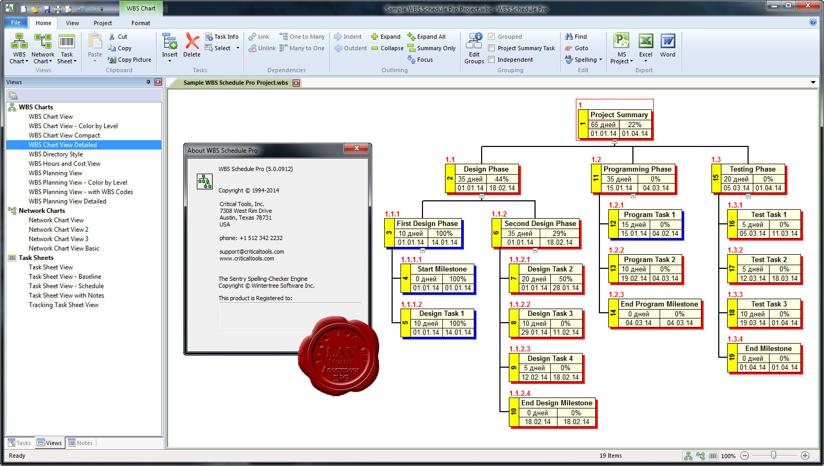Unlink selected tasks
This screenshot has width=824, height=466.
[x=262, y=48]
